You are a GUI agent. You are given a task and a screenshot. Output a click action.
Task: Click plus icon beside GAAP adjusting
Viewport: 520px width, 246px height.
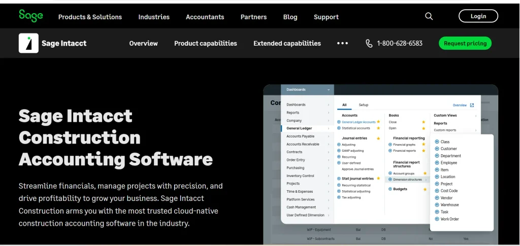click(339, 151)
